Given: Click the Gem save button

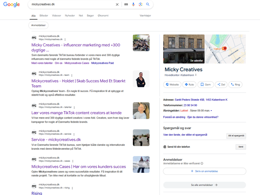Looking at the screenshot, I should (x=206, y=84).
